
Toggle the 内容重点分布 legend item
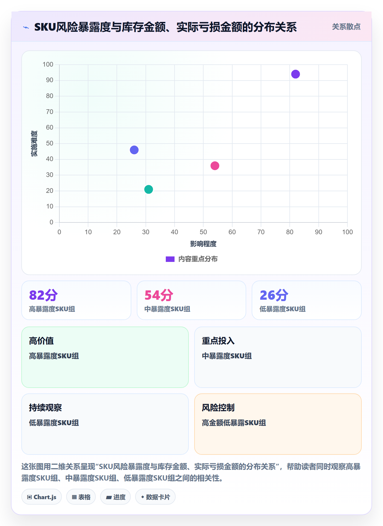tap(191, 259)
